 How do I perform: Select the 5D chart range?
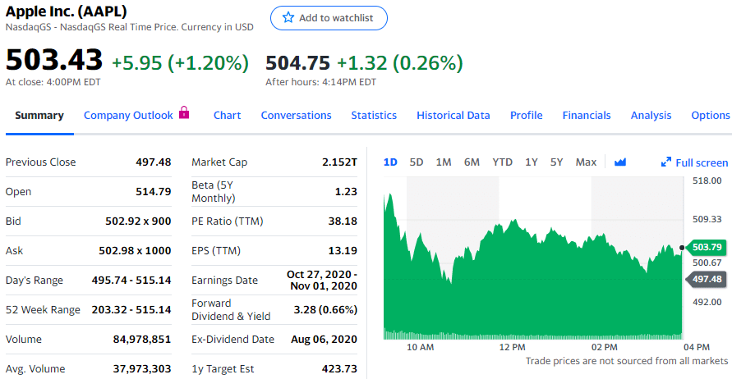417,162
